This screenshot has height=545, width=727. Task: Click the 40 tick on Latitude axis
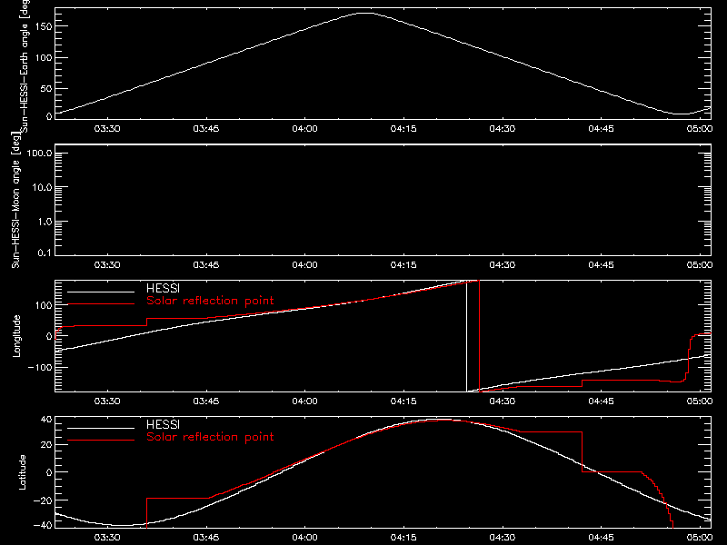pos(46,420)
